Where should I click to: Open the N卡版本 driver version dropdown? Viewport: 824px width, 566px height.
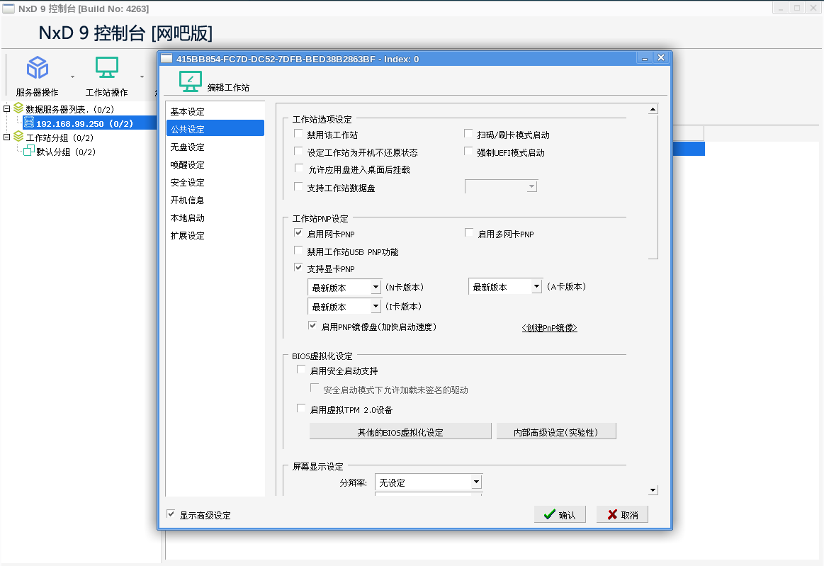pyautogui.click(x=344, y=288)
